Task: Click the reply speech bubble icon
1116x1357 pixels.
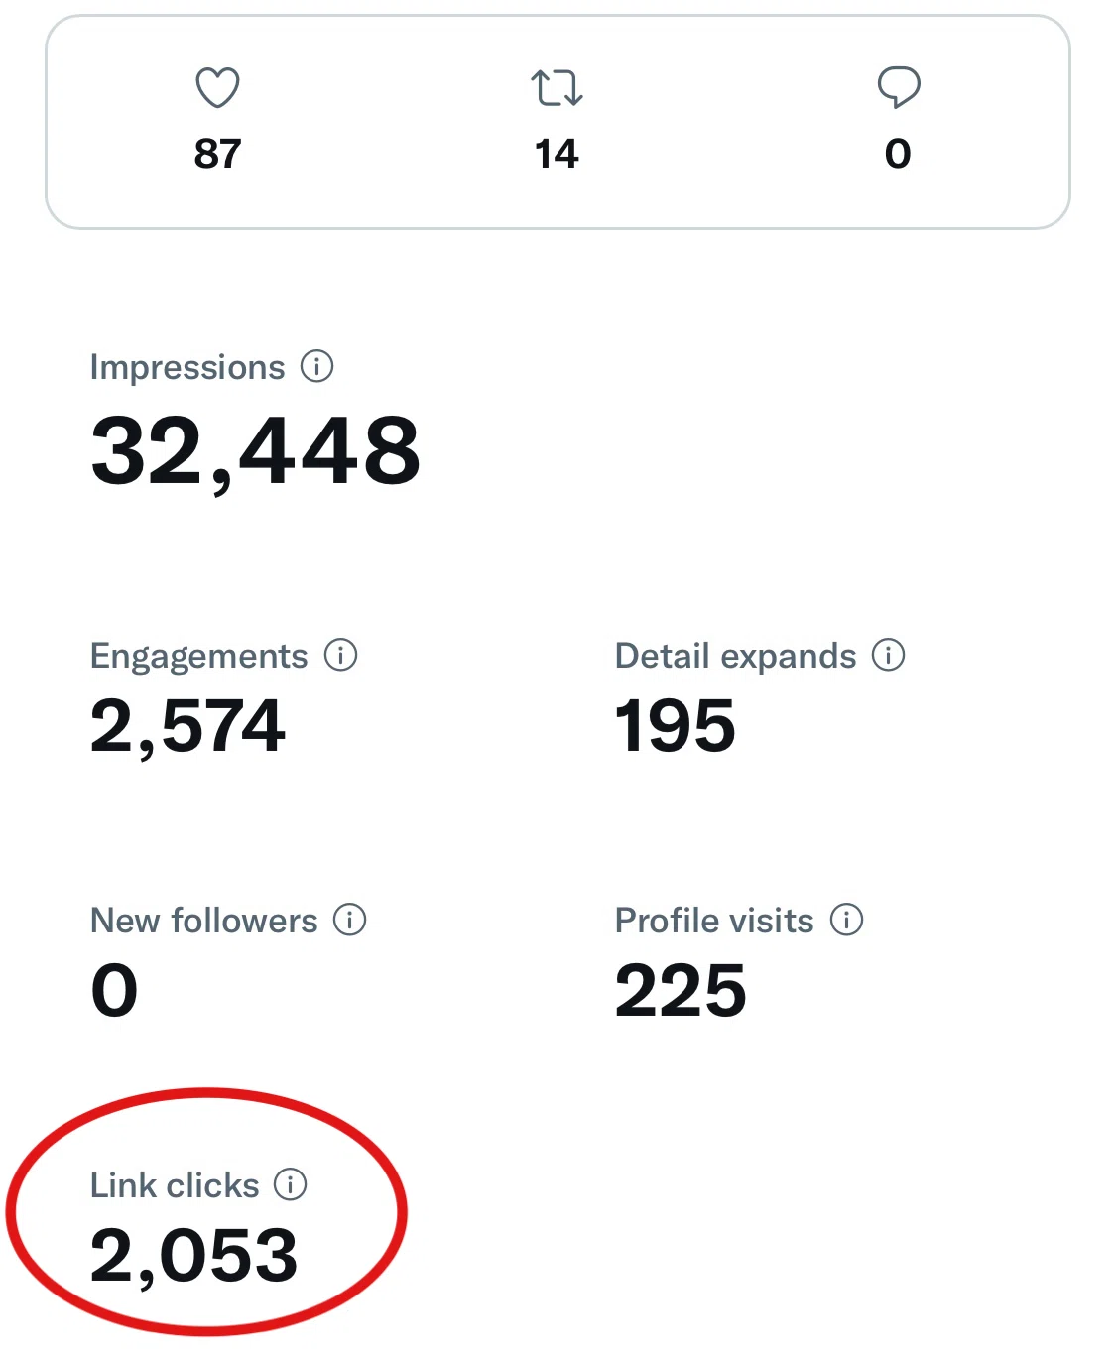Action: 899,87
